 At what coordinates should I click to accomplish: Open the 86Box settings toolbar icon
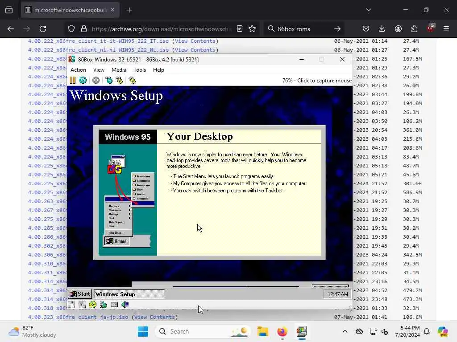132,80
